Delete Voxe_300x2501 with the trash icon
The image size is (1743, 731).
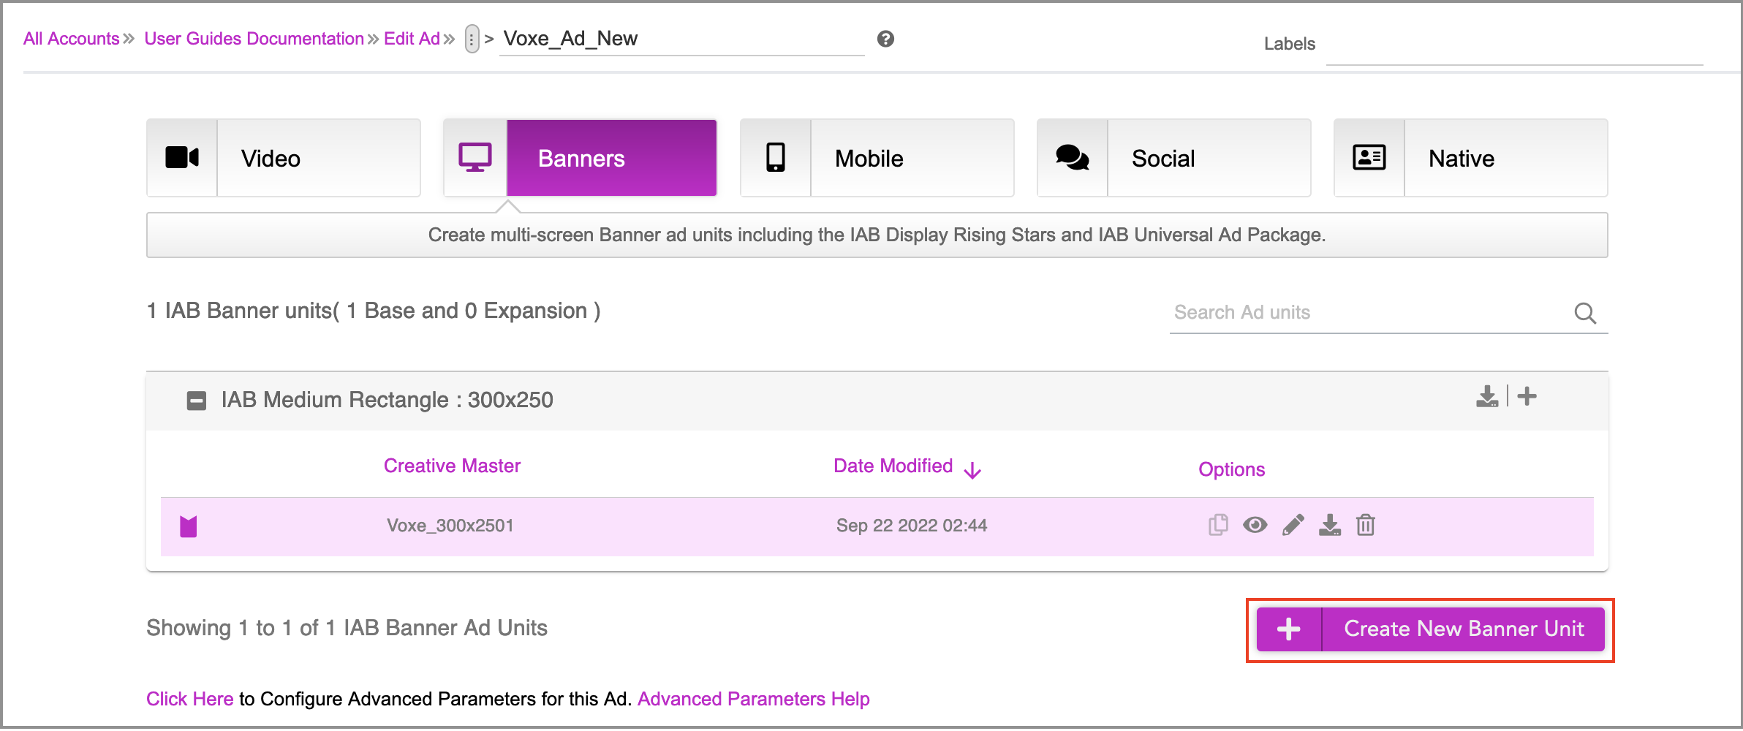1365,525
